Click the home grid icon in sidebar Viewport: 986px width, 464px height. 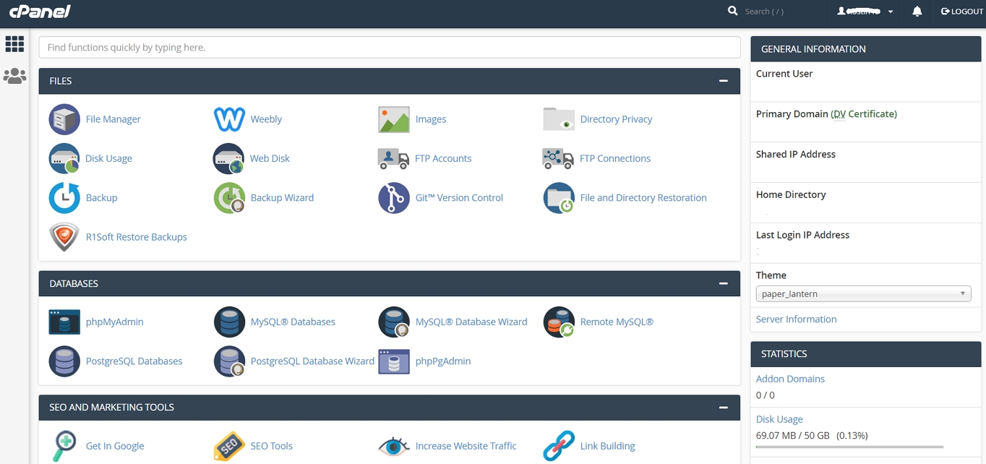pyautogui.click(x=14, y=44)
